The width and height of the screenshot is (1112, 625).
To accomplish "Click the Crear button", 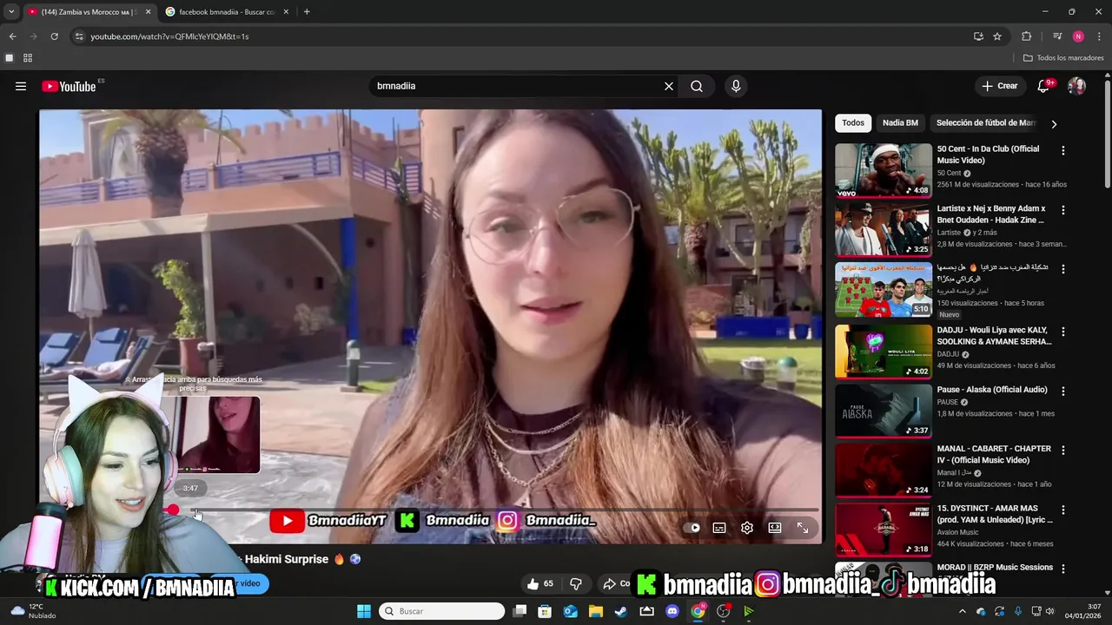I will pos(999,86).
